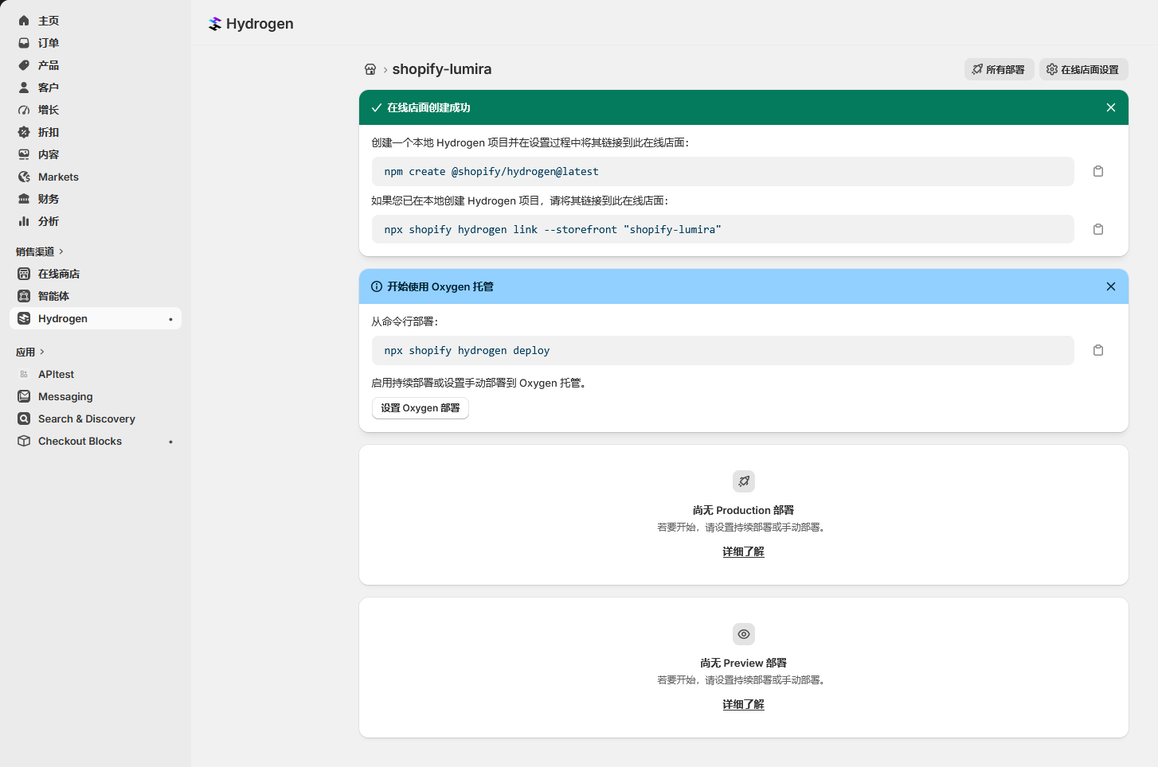
Task: Go to 内容 content page
Action: click(x=96, y=154)
